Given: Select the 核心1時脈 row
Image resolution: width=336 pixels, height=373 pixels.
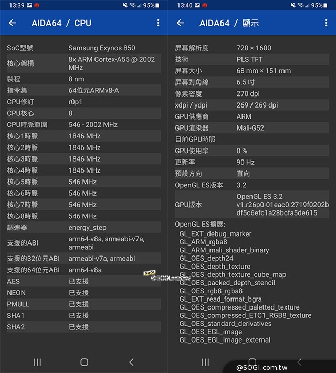Looking at the screenshot, I should 84,136.
